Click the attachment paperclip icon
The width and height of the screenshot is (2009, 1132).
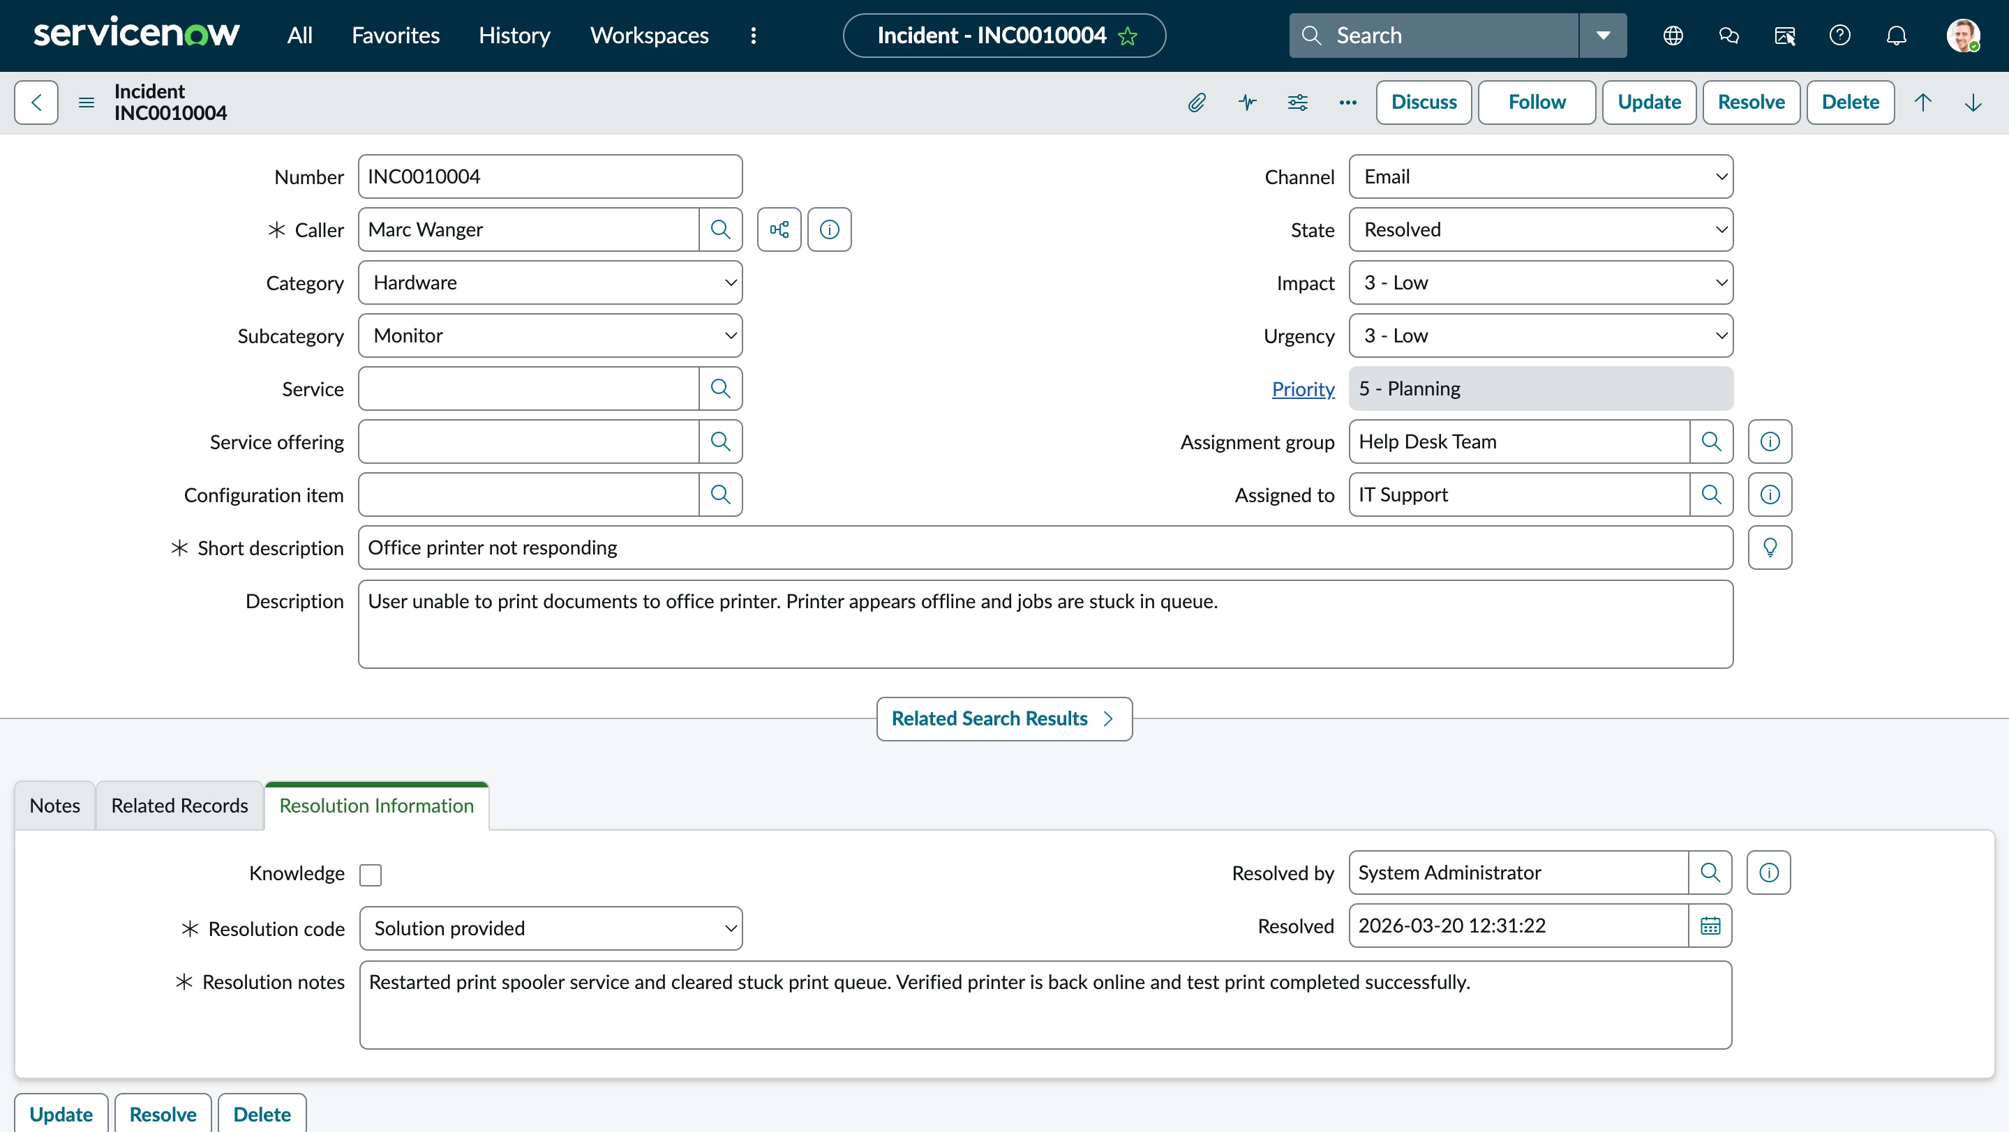1196,102
